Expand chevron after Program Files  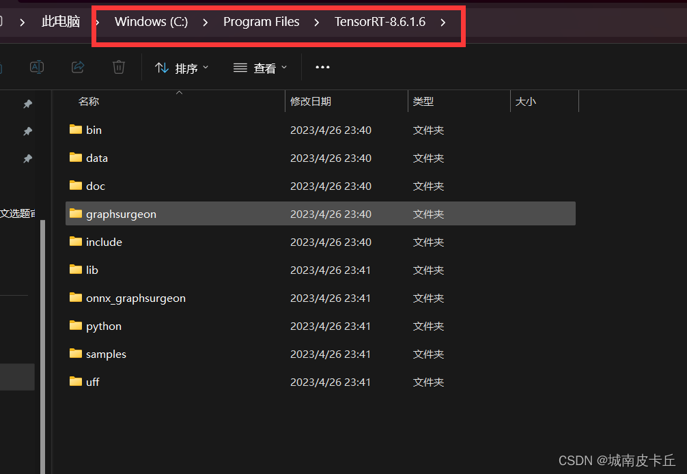coord(317,23)
